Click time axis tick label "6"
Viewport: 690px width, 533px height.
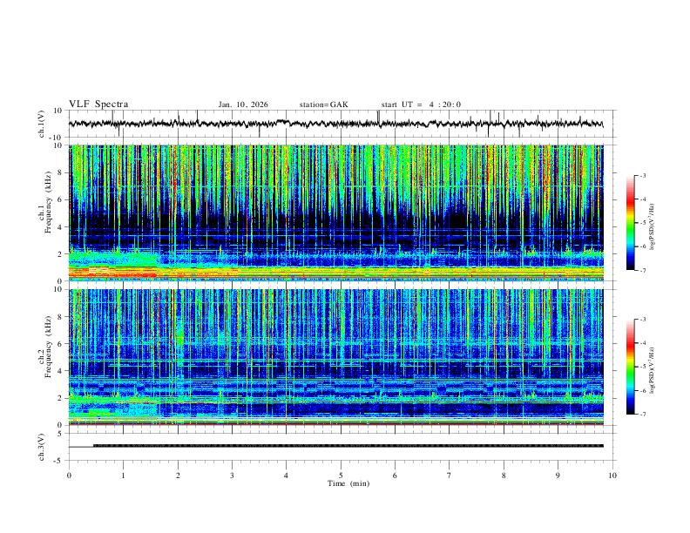point(396,476)
